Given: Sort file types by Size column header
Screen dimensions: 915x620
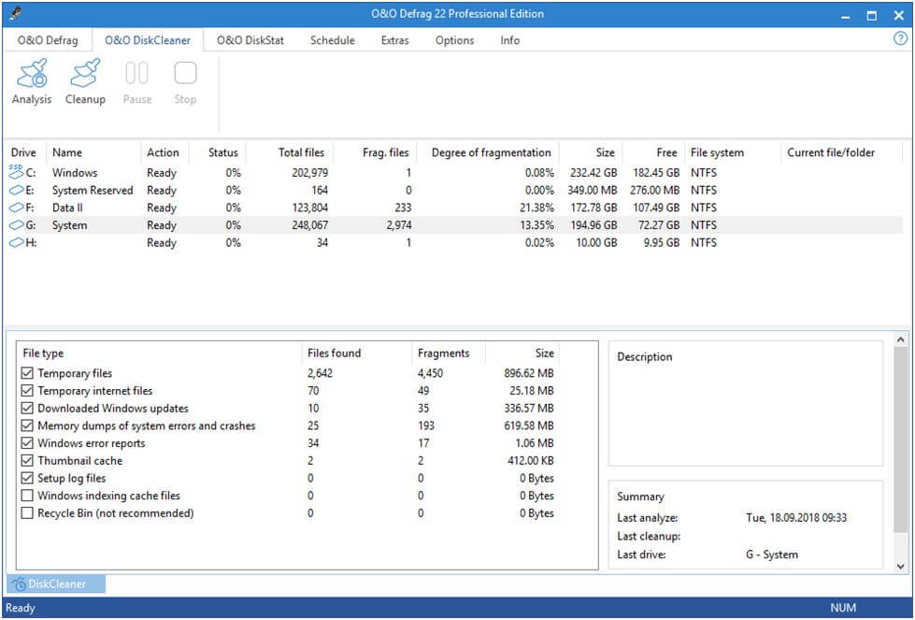Looking at the screenshot, I should pos(544,353).
